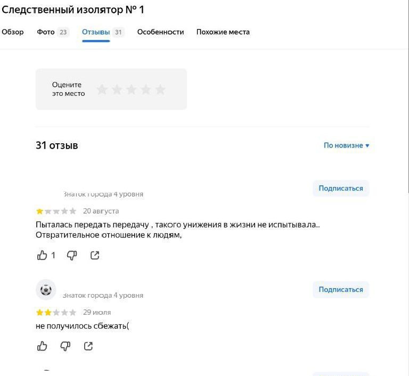Subscribe to the 29 июля reviewer
The width and height of the screenshot is (409, 376).
tap(340, 290)
